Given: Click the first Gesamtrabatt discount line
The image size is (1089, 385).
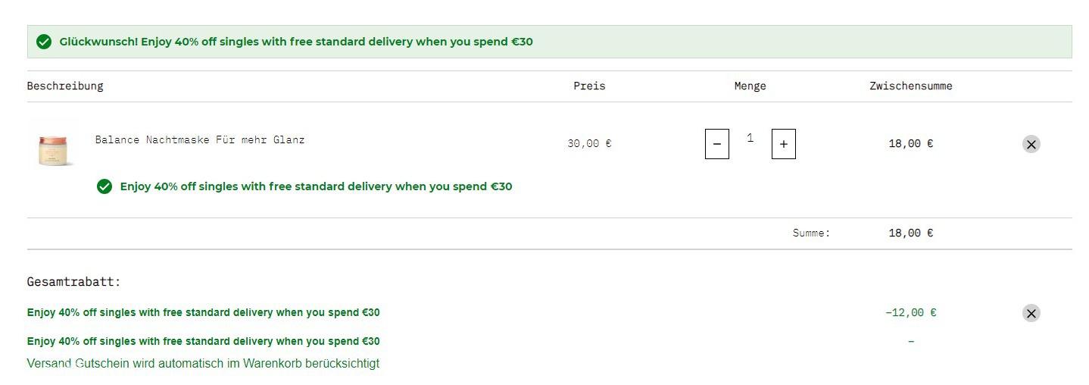Looking at the screenshot, I should 204,312.
